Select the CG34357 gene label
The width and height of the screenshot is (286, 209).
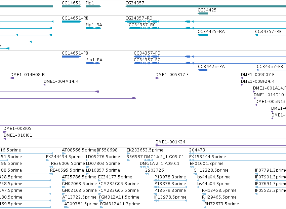click(135, 3)
